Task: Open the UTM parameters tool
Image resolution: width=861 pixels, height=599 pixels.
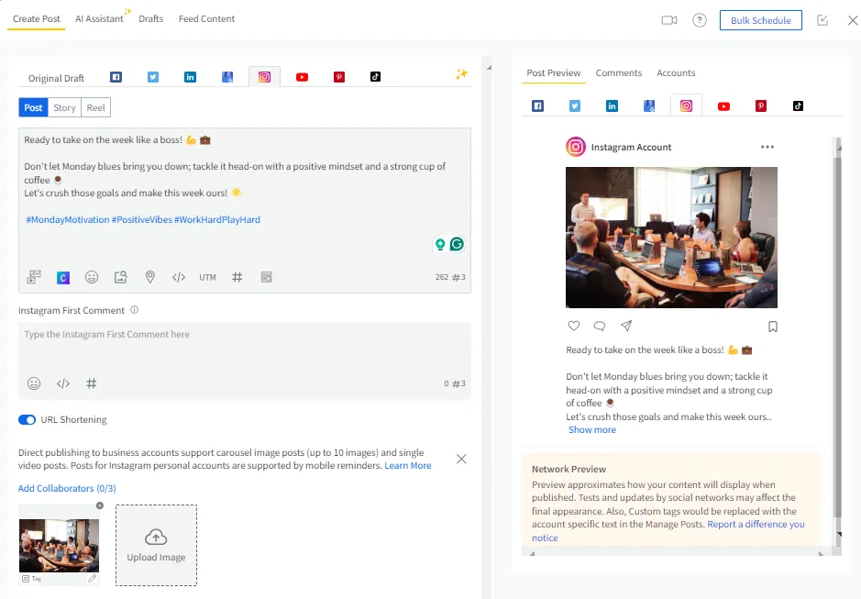Action: (207, 277)
